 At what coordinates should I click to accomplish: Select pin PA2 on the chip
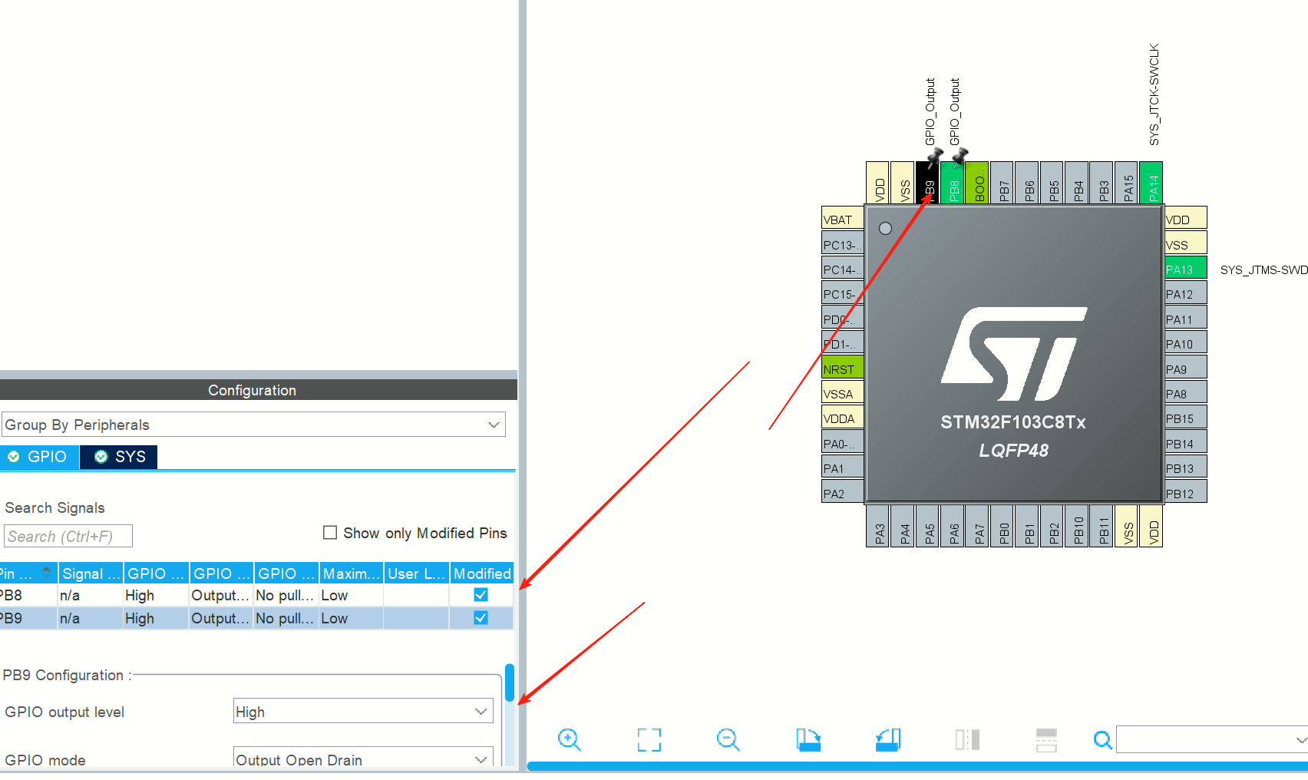(x=843, y=492)
